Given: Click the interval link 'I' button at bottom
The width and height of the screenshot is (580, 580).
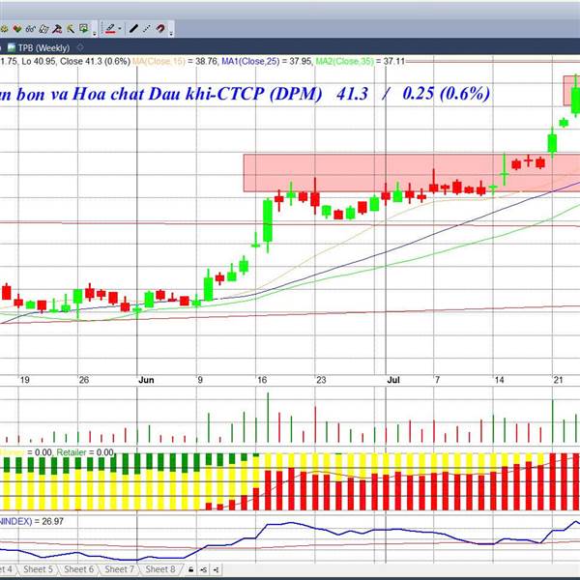Looking at the screenshot, I should pyautogui.click(x=217, y=569).
